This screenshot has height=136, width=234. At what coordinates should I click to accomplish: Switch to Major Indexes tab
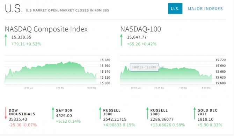point(205,9)
